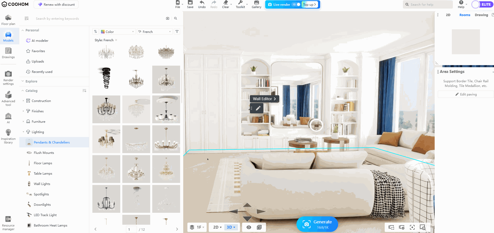Open the Floor plan sidebar tool

point(8,20)
